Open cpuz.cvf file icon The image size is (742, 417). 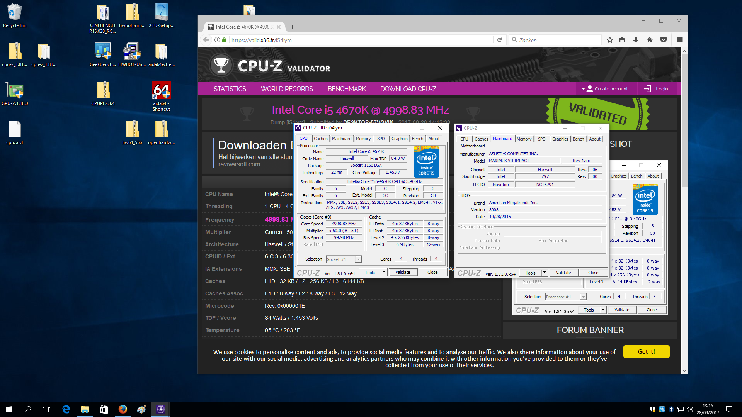[15, 132]
